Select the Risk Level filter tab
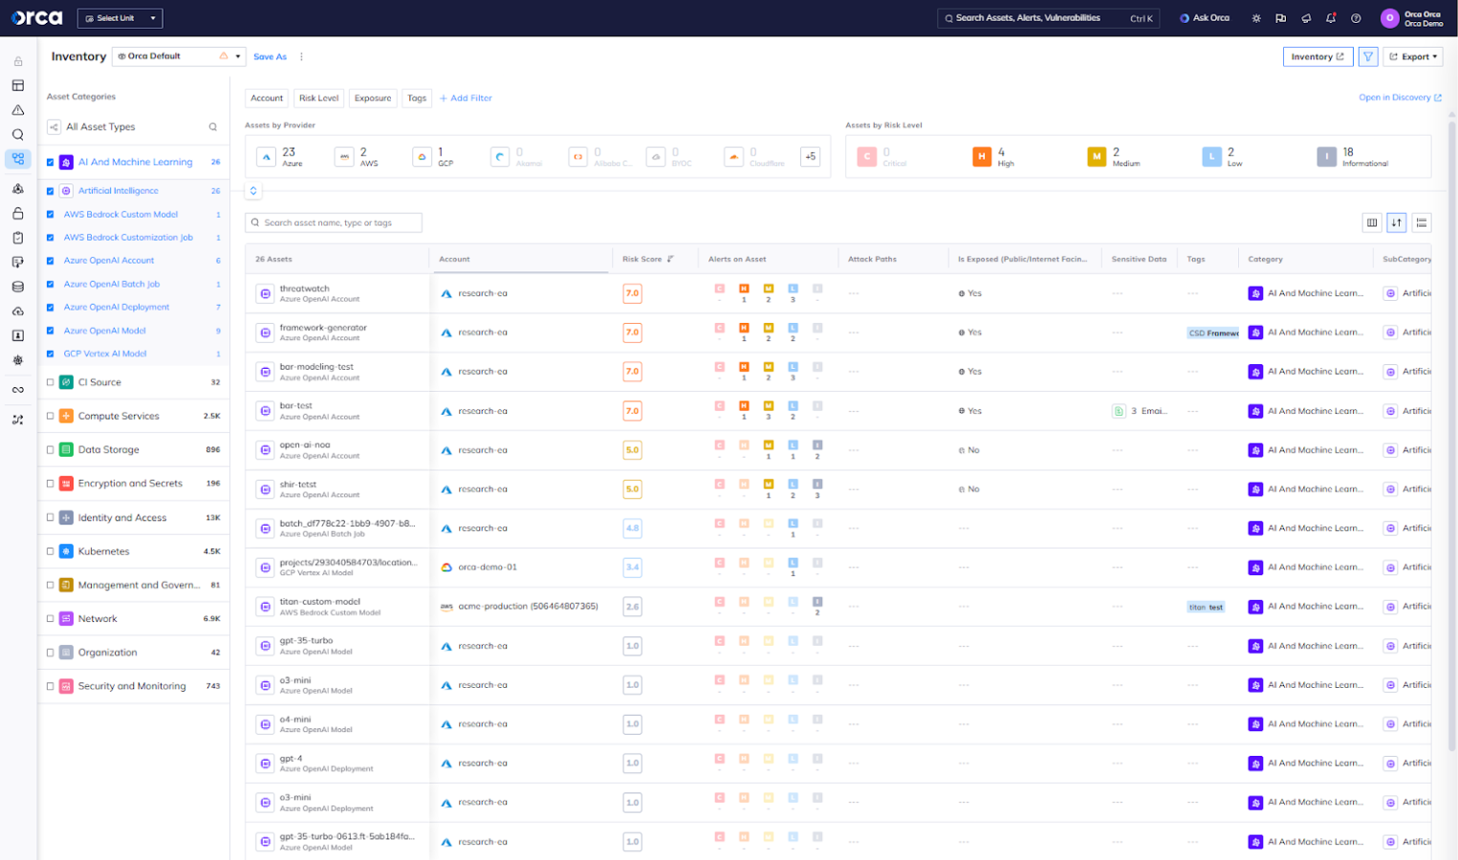 pyautogui.click(x=318, y=98)
